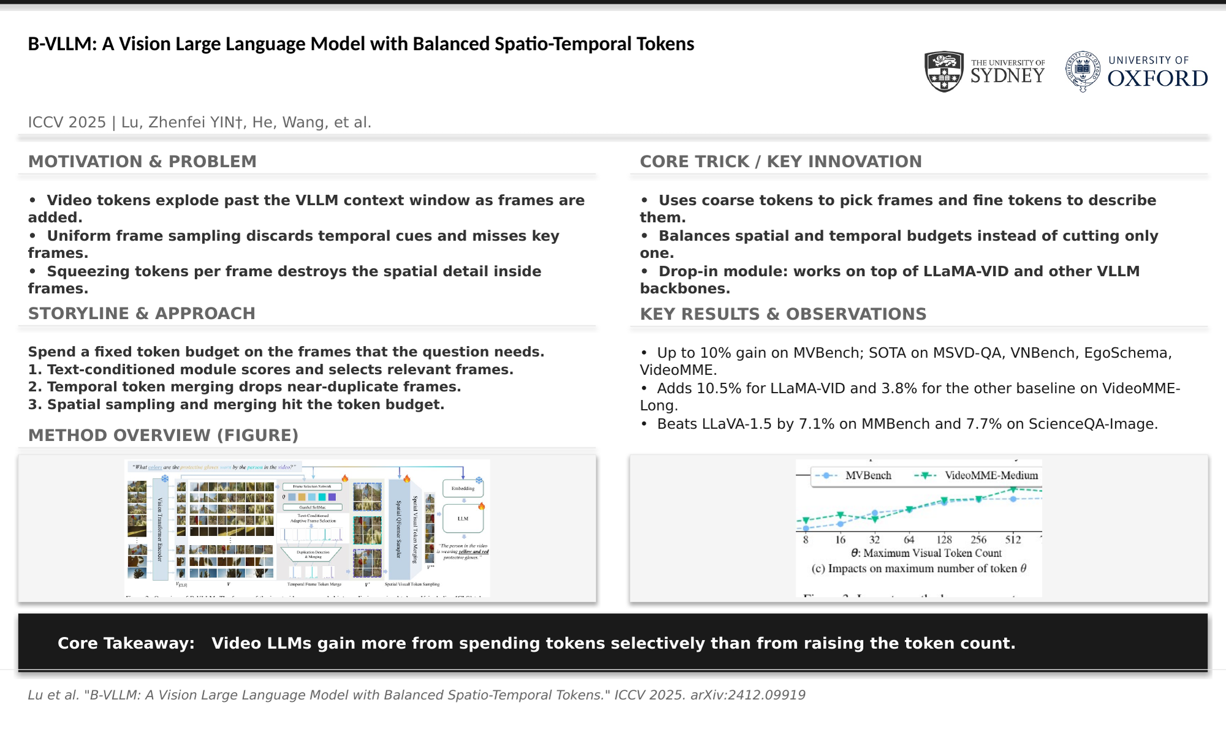
Task: Click step 3 'Spatial sampling and merging hit the token budget'
Action: [236, 405]
